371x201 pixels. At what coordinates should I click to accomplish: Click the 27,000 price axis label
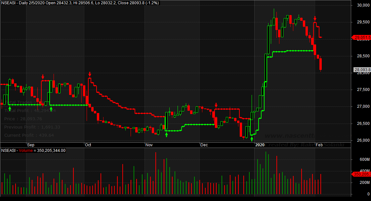pyautogui.click(x=363, y=106)
